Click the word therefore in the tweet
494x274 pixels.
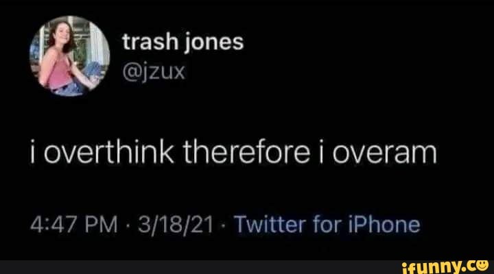247,152
